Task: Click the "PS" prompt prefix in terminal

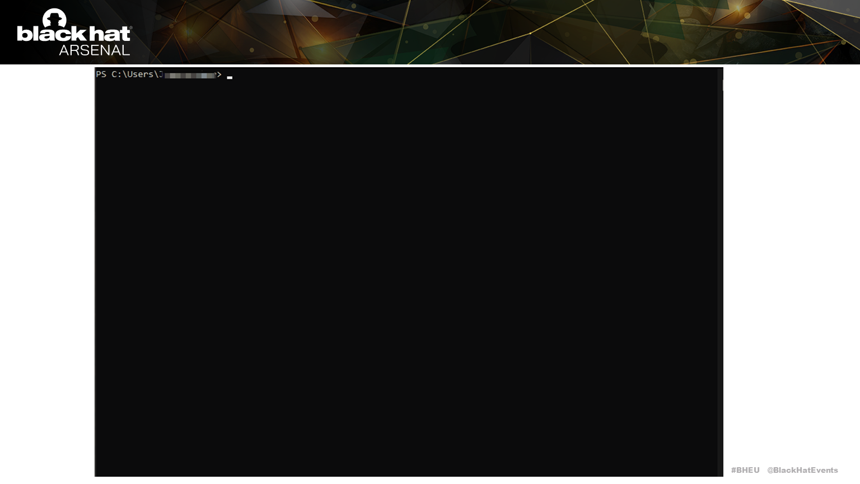Action: pyautogui.click(x=101, y=75)
